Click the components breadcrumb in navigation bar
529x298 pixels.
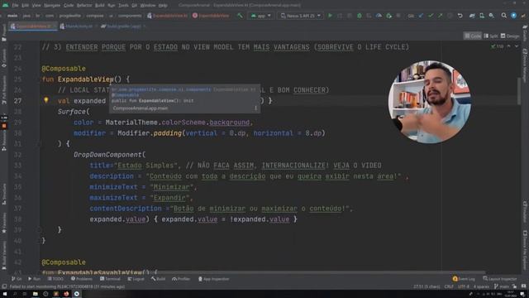tap(130, 16)
